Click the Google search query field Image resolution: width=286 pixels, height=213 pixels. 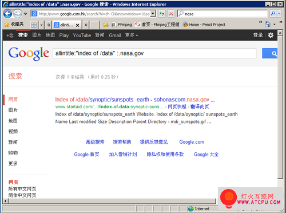click(154, 53)
